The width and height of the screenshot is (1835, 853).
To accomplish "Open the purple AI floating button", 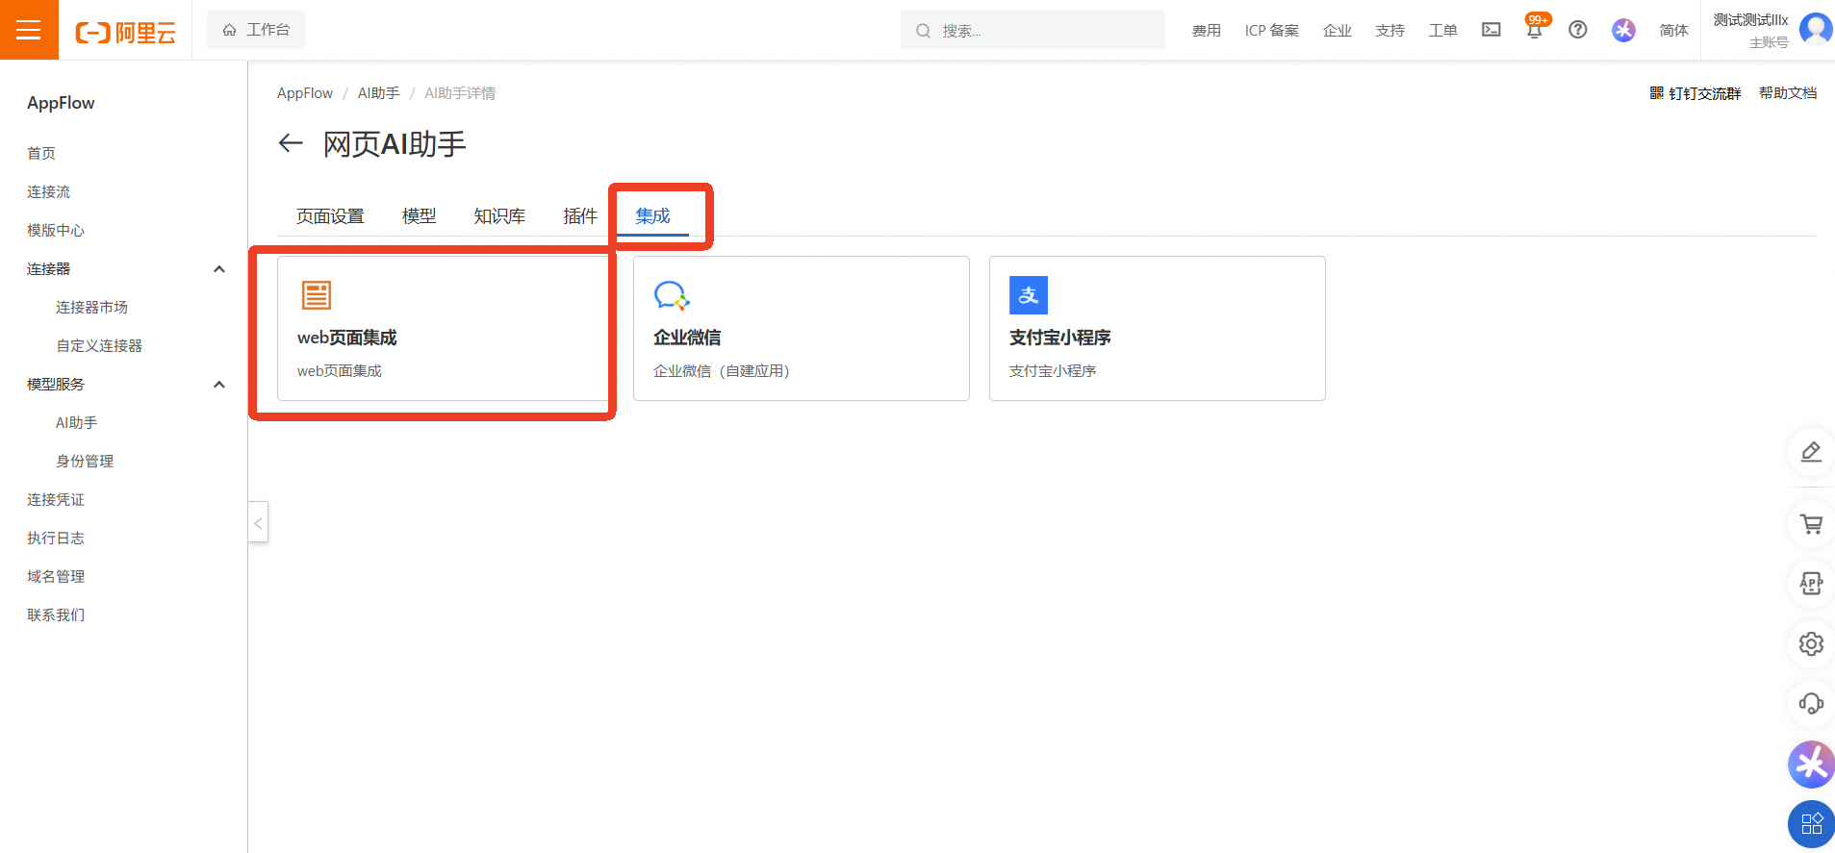I will click(x=1811, y=765).
